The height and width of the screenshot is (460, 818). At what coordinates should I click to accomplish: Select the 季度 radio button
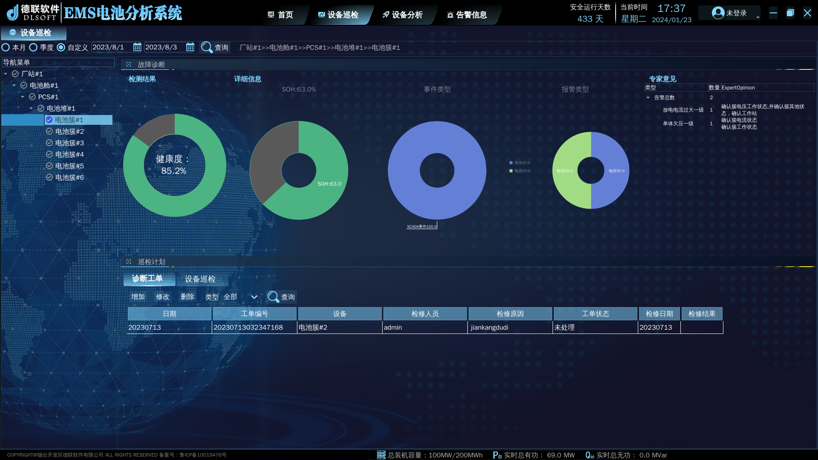33,47
